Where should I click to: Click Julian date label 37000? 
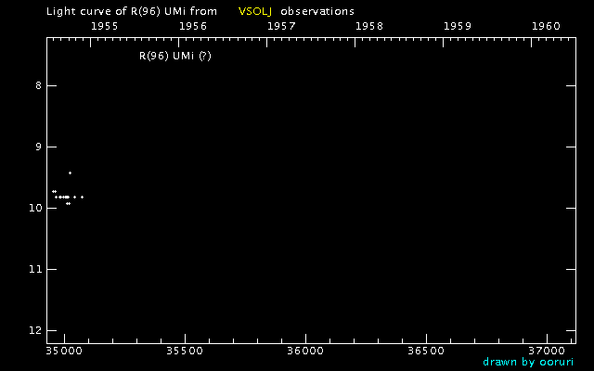[x=547, y=351]
